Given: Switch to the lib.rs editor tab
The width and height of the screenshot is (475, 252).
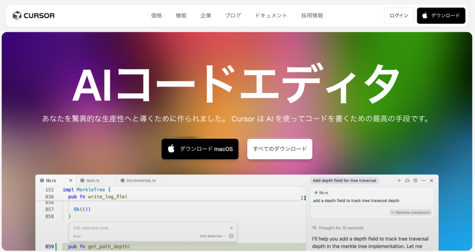Looking at the screenshot, I should 51,180.
